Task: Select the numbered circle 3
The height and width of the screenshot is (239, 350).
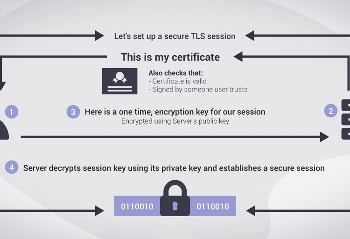Action: click(73, 112)
